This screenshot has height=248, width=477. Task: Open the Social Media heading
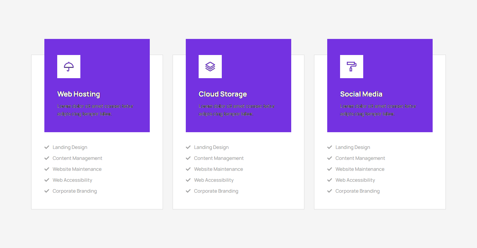click(x=361, y=94)
